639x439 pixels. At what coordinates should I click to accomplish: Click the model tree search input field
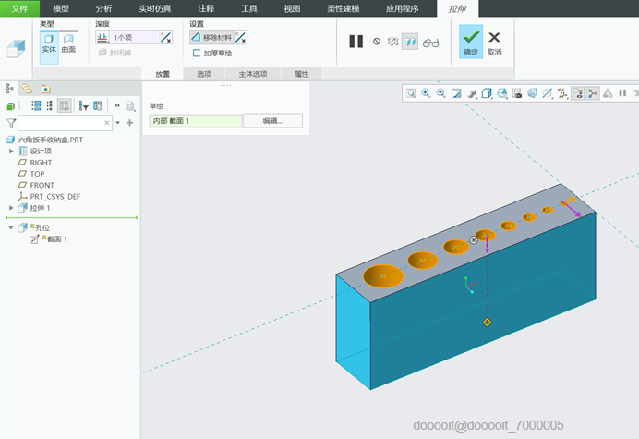tap(62, 122)
